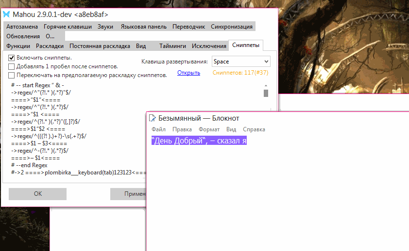Switch to the Вид tab in Mahou
Image resolution: width=409 pixels, height=251 pixels.
point(141,46)
